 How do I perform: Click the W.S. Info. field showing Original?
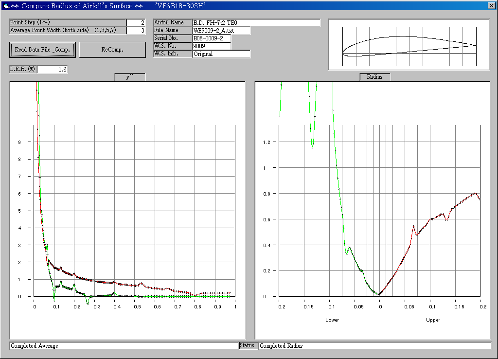point(221,54)
